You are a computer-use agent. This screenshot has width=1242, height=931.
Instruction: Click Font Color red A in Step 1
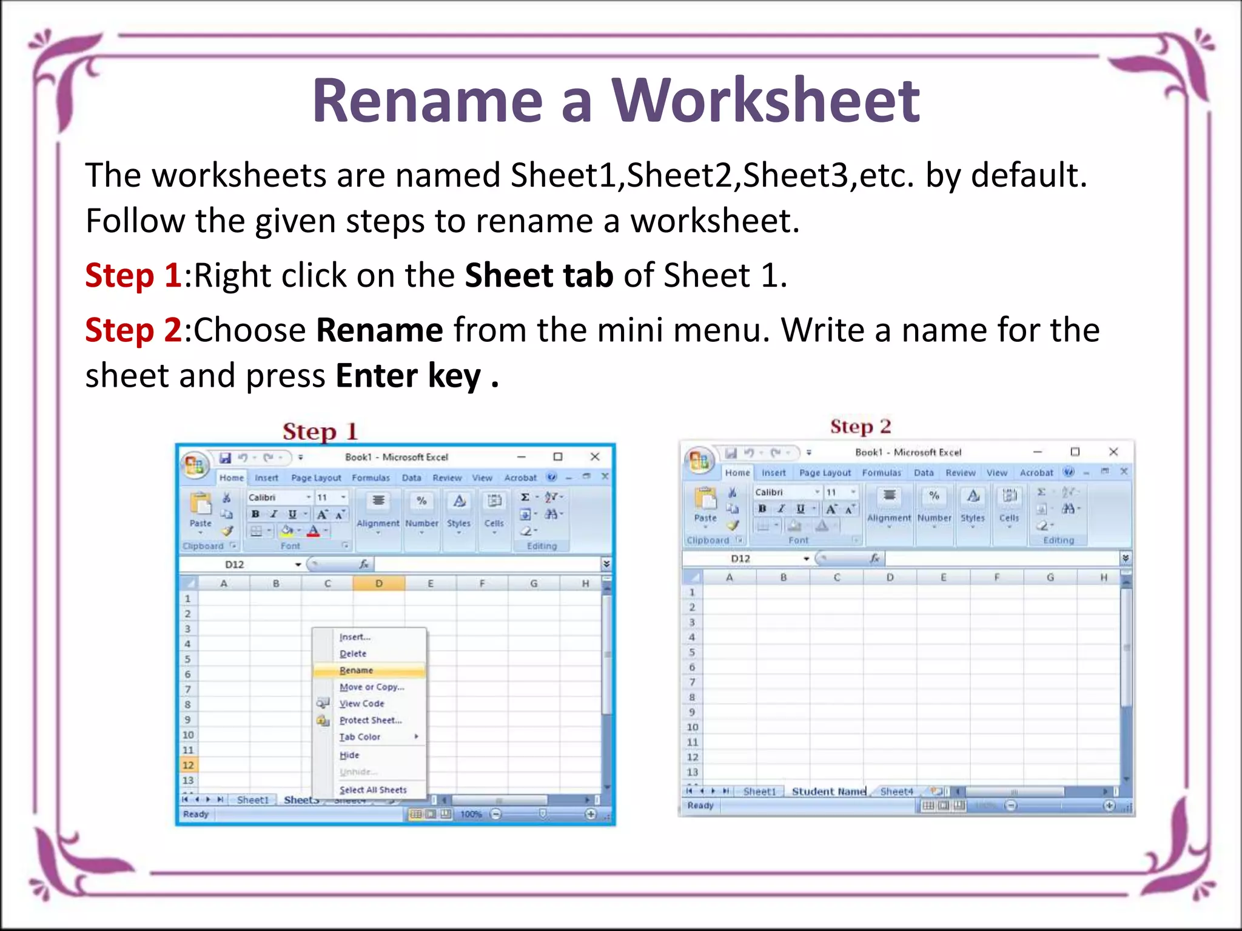[313, 531]
